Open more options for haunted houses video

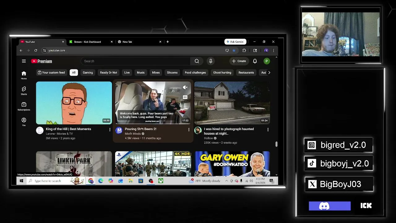pyautogui.click(x=268, y=129)
